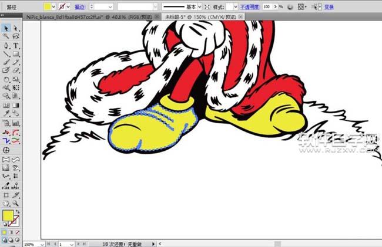Select the Gradient tool
This screenshot has height=247, width=382.
tap(16, 105)
